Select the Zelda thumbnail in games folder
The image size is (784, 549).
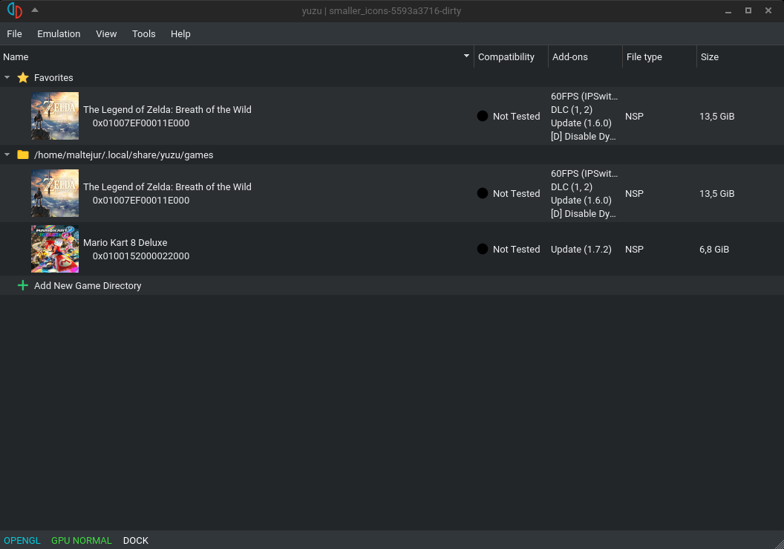[55, 193]
